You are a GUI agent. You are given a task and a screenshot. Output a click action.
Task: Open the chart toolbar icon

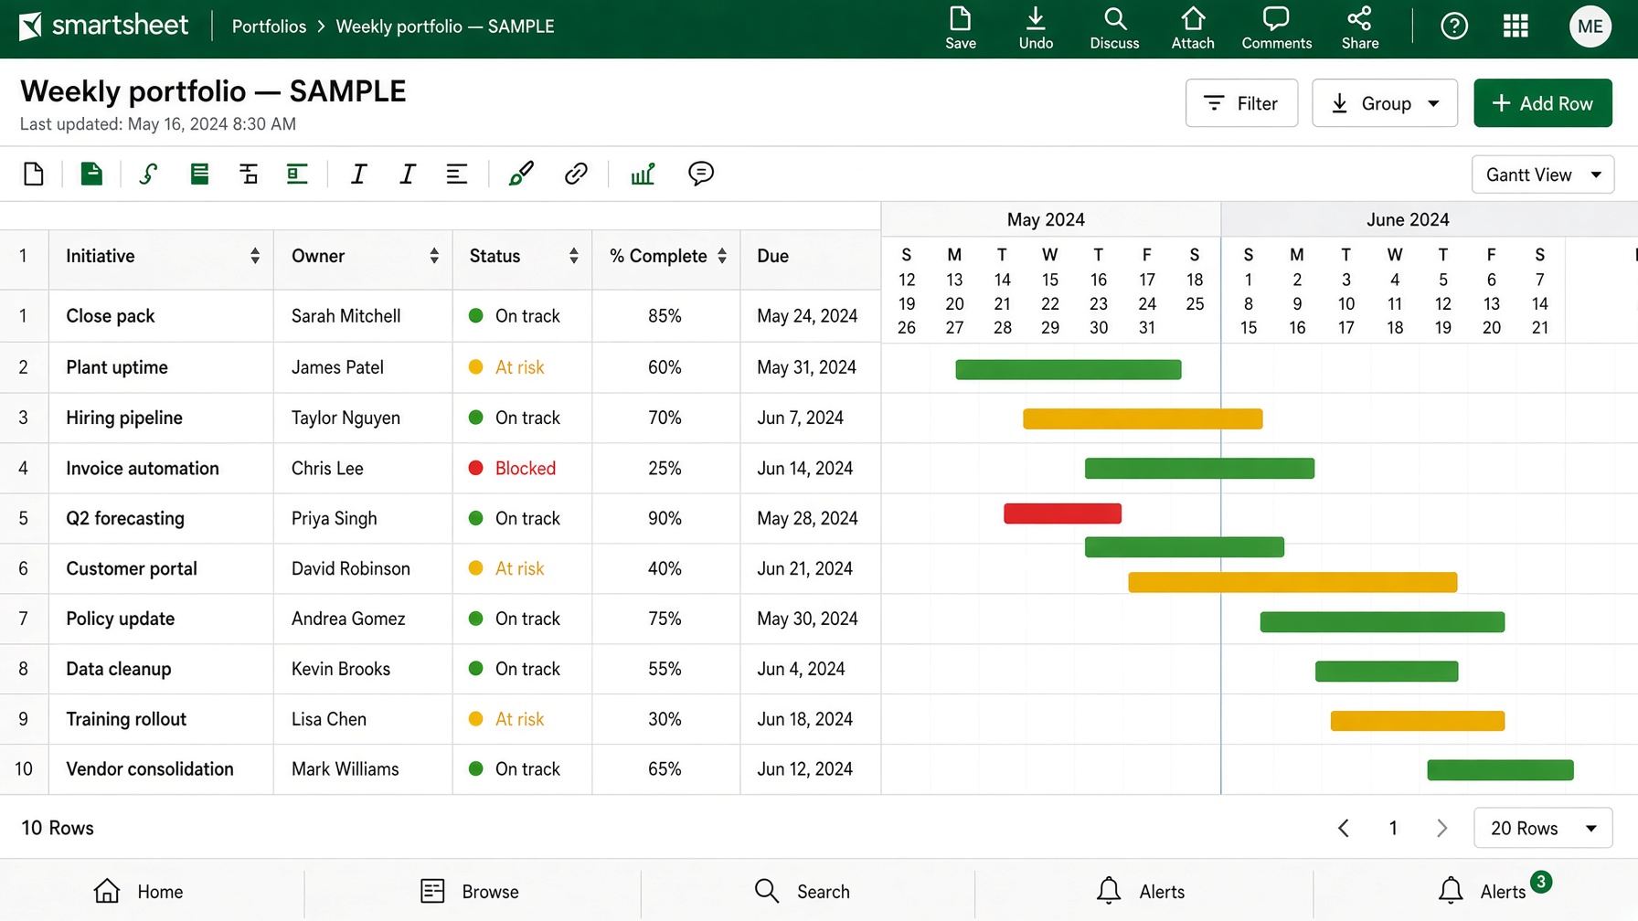[x=643, y=174]
